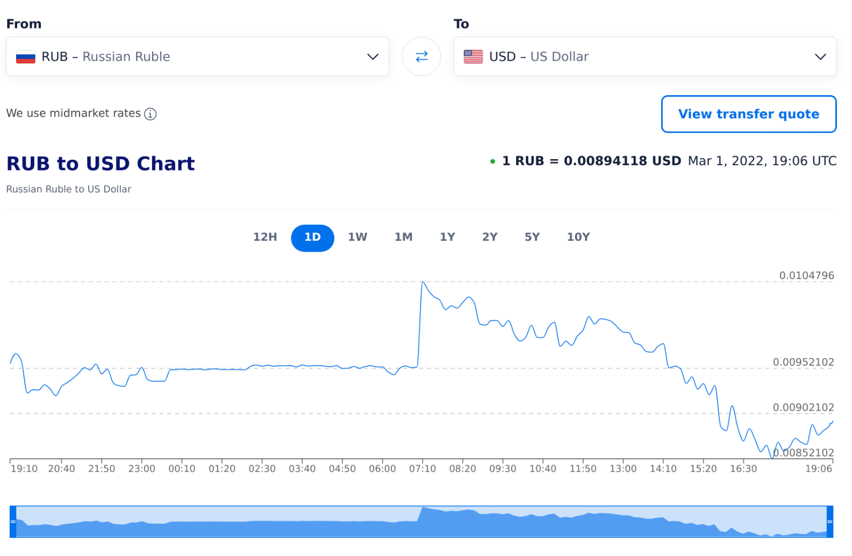
Task: Click the swap currencies arrows icon
Action: click(421, 56)
